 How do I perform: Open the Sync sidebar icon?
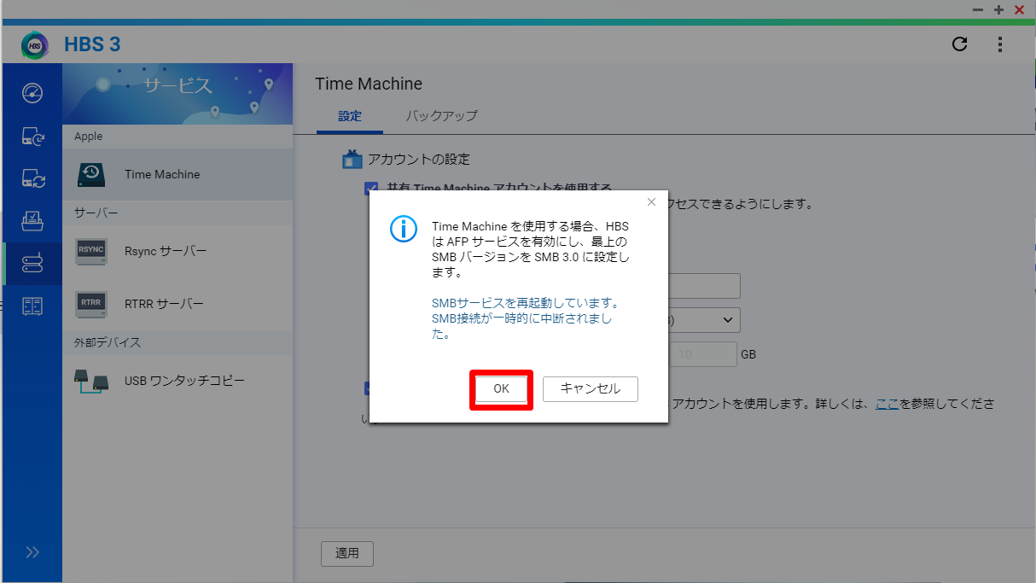coord(32,178)
